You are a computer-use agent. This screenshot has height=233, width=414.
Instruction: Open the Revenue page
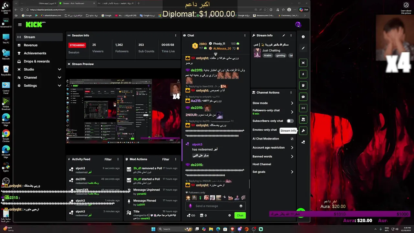pos(40,45)
